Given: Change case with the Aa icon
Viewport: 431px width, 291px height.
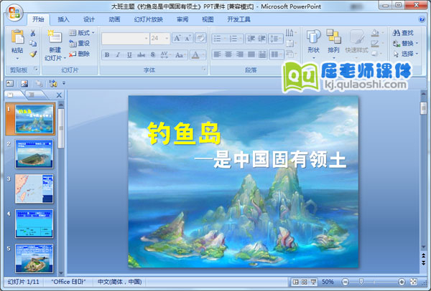Looking at the screenshot, I should click(x=180, y=55).
